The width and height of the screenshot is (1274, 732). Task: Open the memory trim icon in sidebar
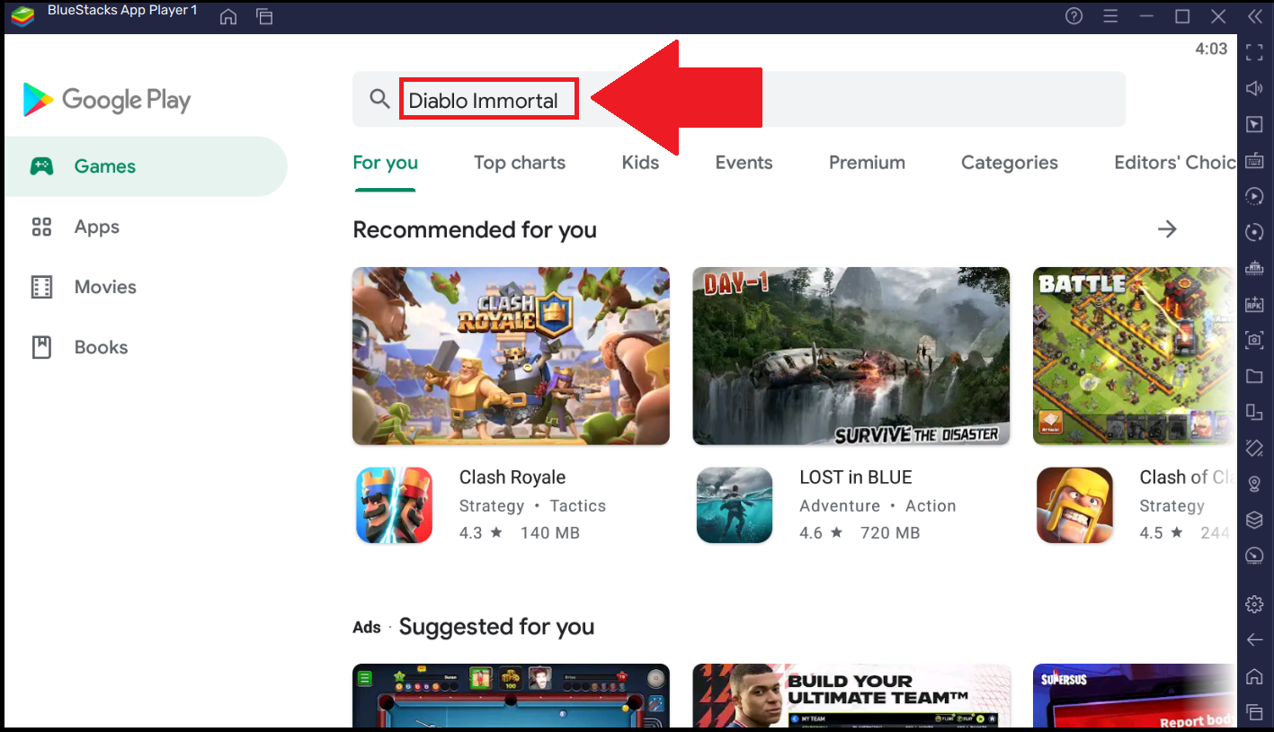coord(1254,268)
